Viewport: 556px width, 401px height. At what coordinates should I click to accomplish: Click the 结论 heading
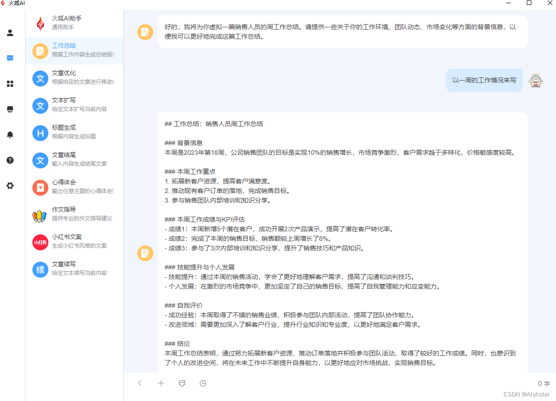tap(177, 344)
